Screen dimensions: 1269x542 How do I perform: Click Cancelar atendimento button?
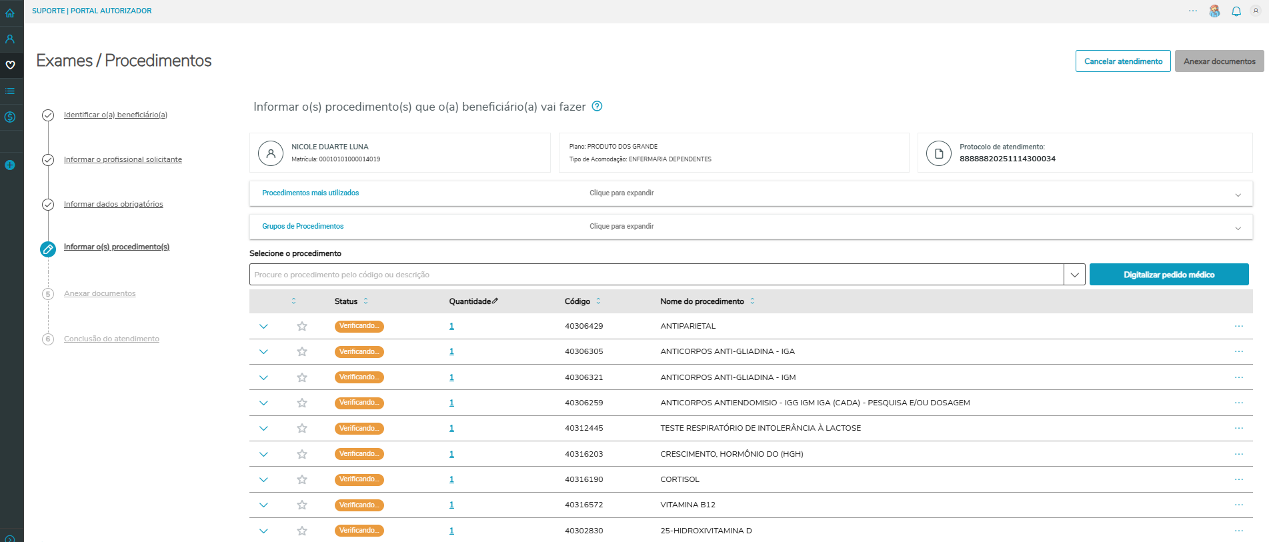[x=1123, y=61]
